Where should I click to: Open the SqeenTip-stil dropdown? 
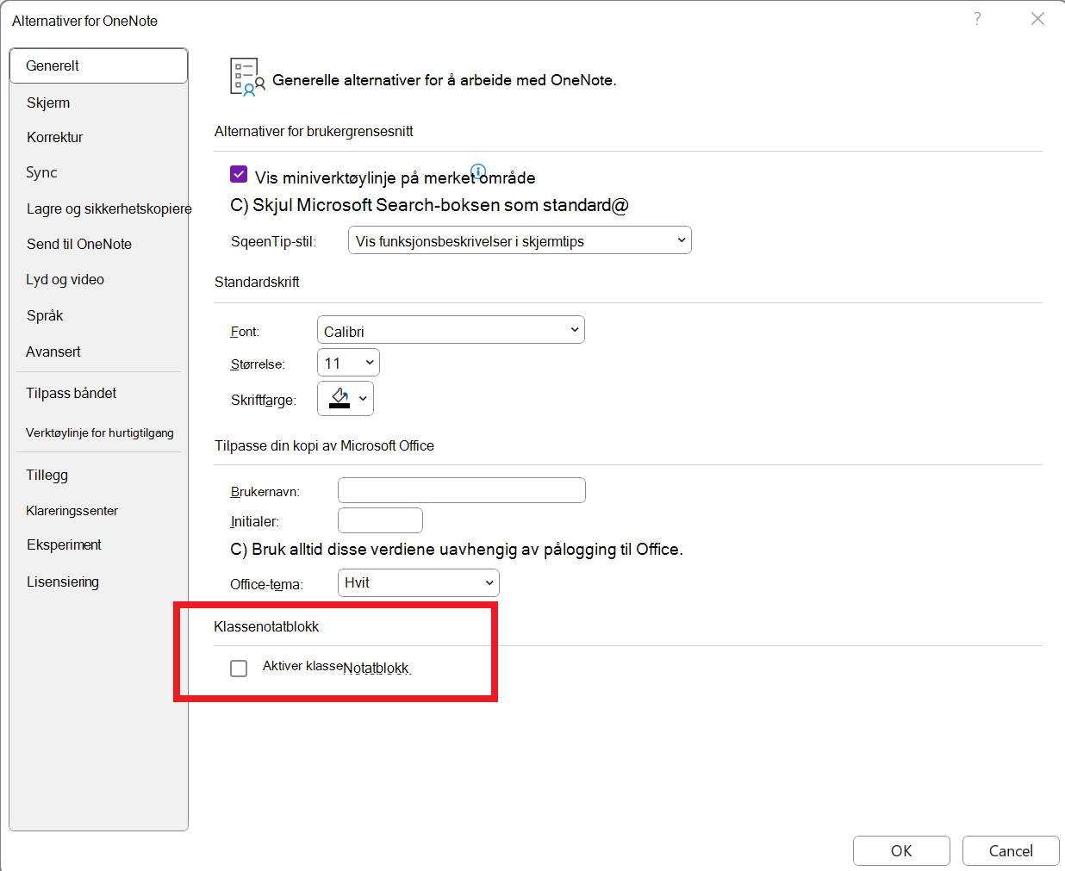tap(520, 240)
